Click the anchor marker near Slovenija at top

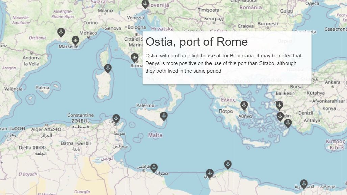(x=145, y=4)
